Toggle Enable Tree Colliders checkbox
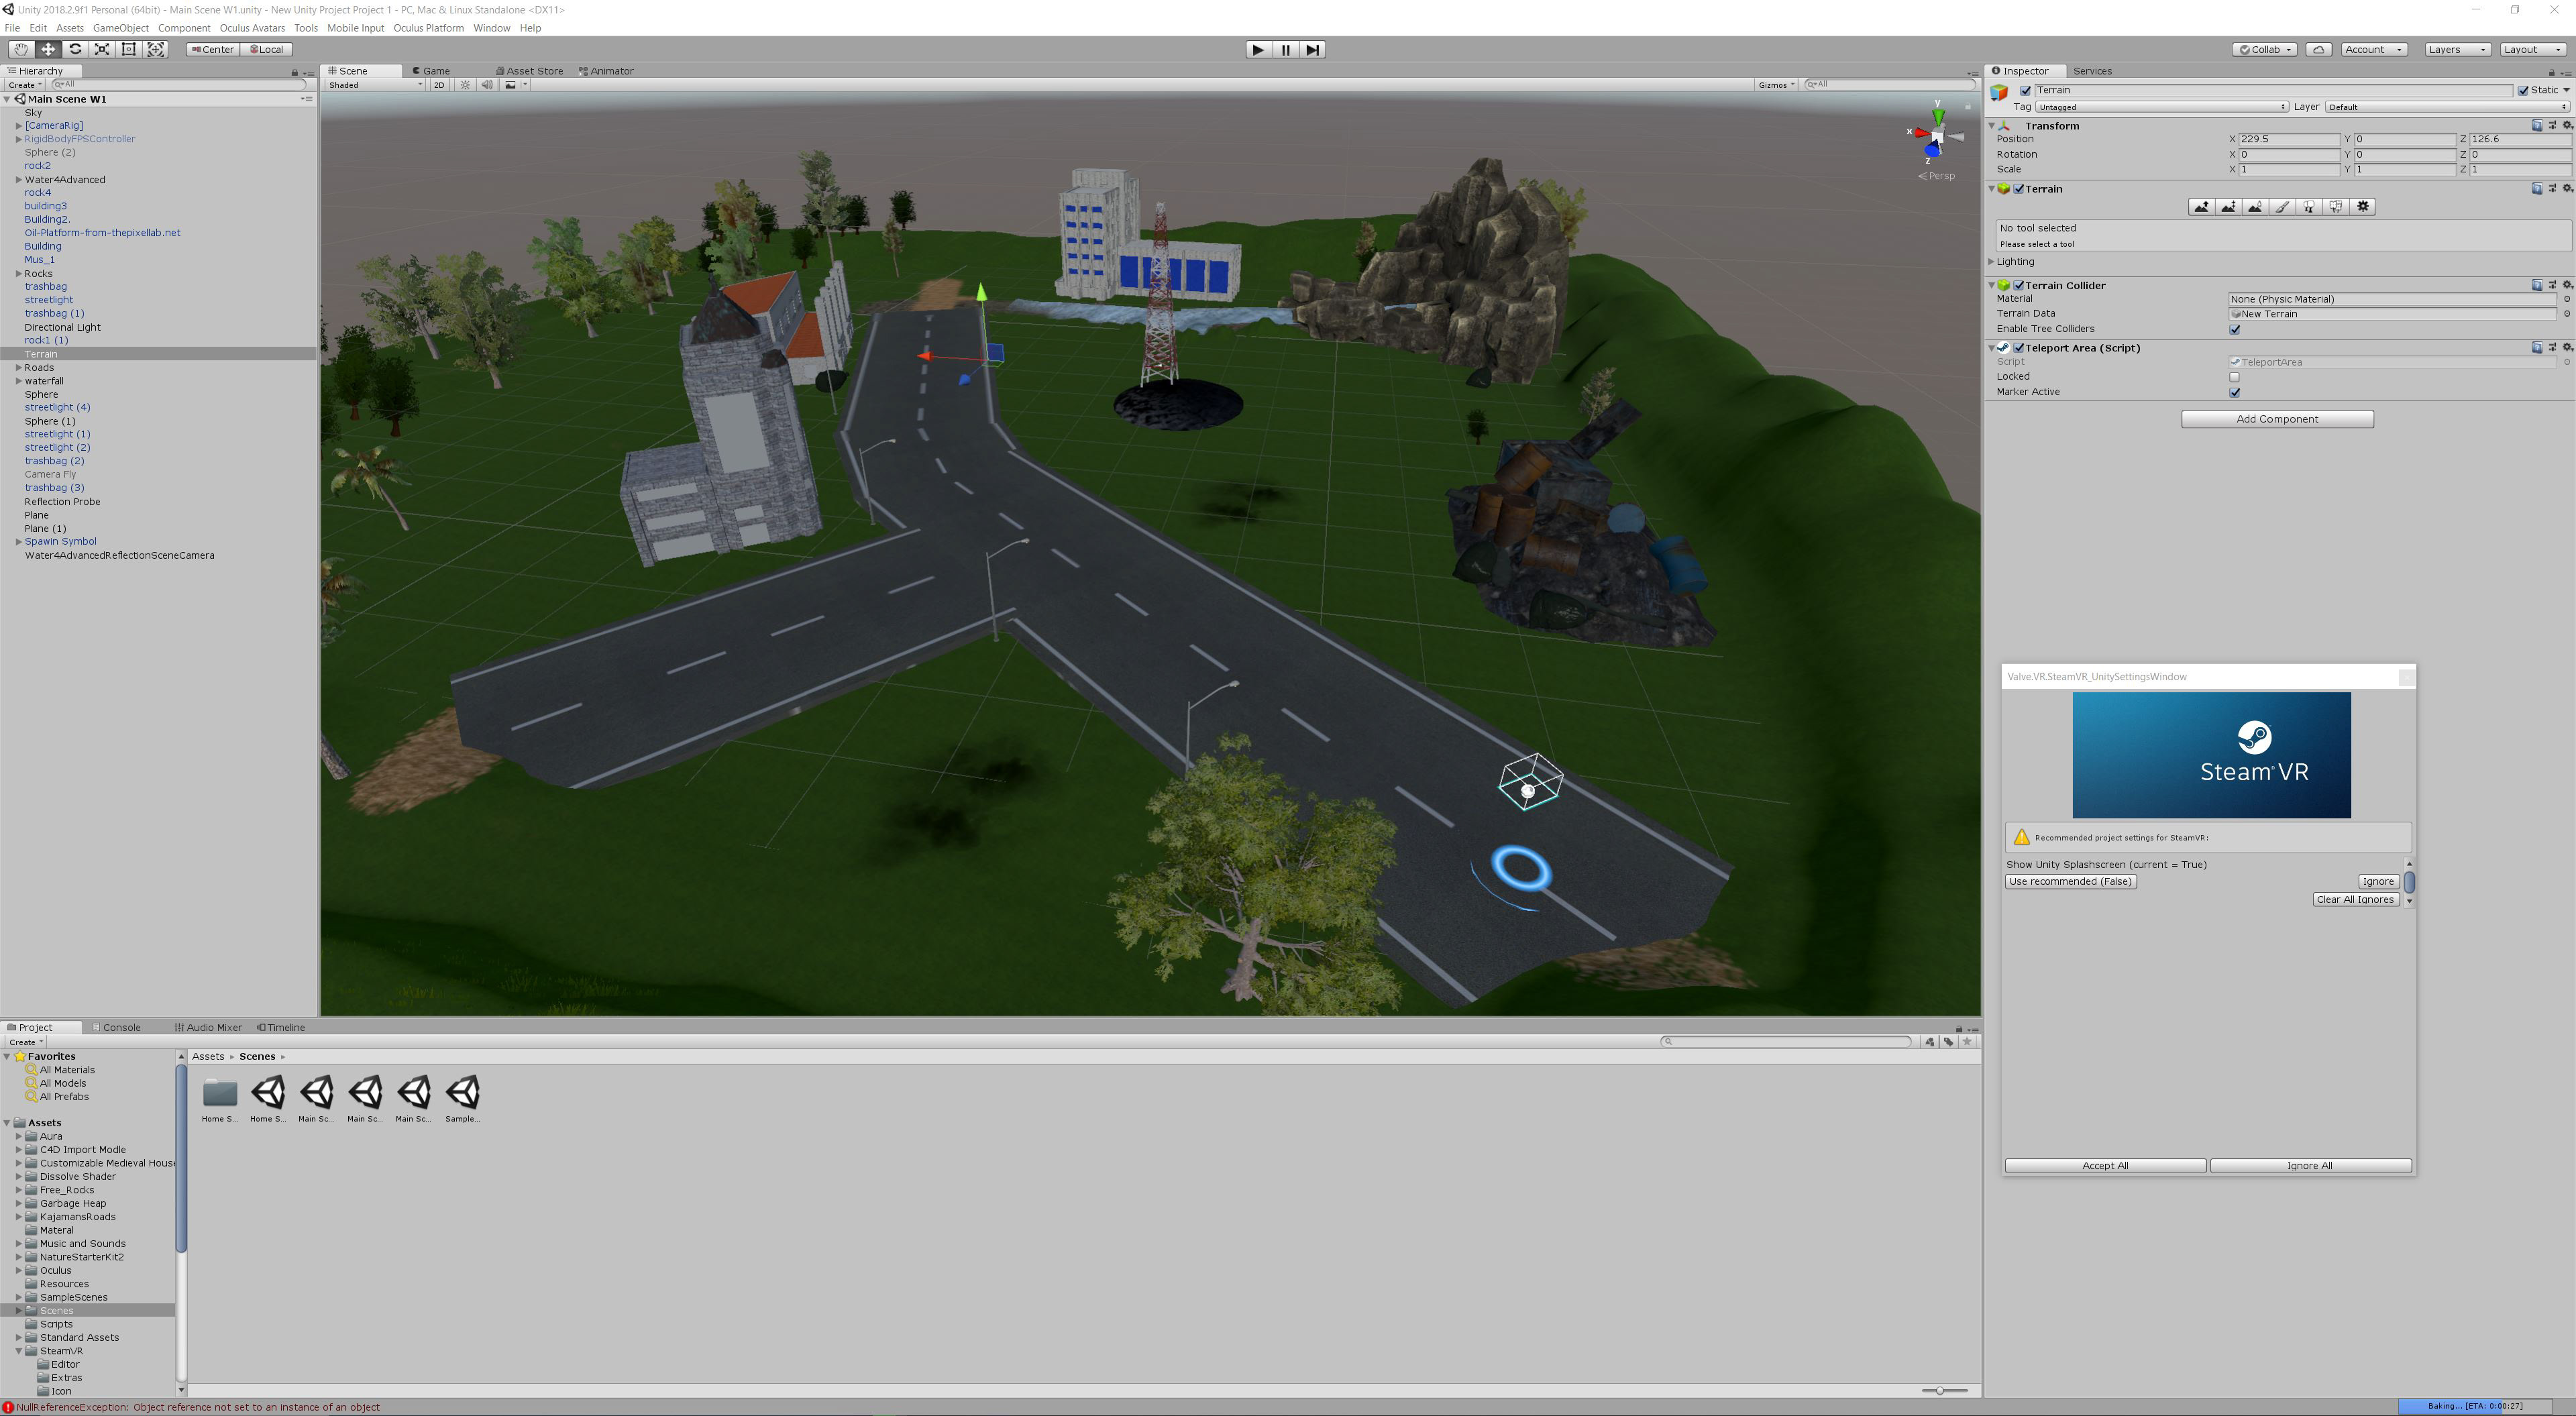The width and height of the screenshot is (2576, 1416). click(x=2234, y=329)
